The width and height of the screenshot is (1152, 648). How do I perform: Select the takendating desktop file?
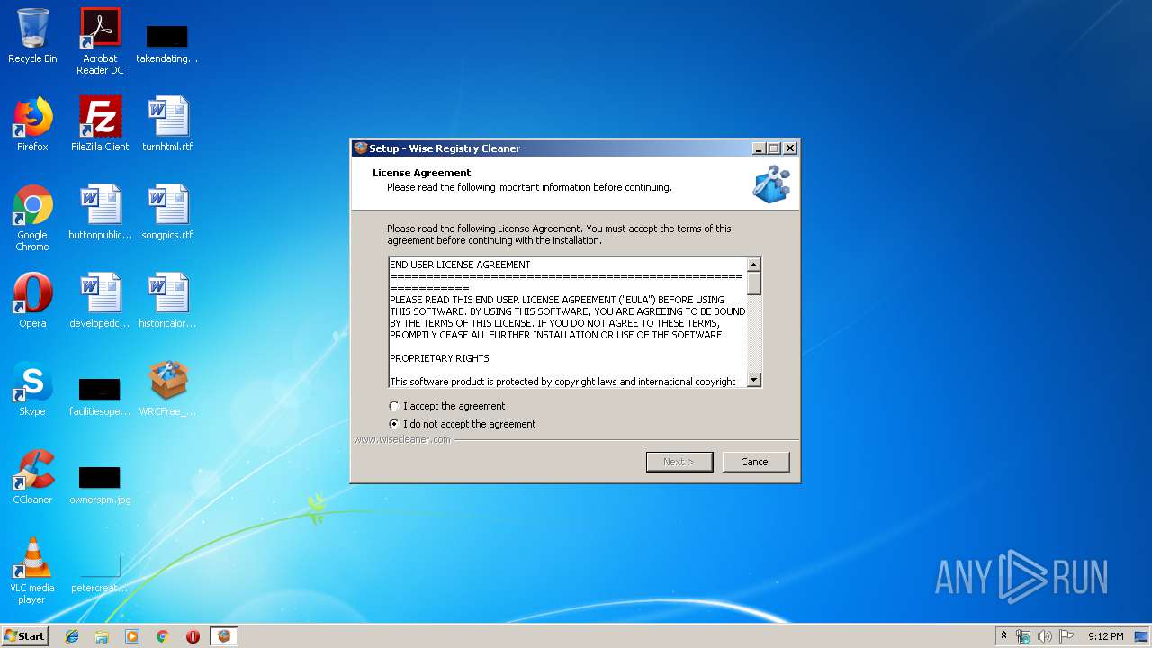(166, 43)
